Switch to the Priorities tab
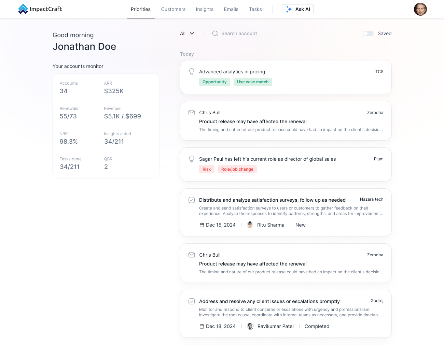Screen dimensions: 444x345 tap(141, 9)
